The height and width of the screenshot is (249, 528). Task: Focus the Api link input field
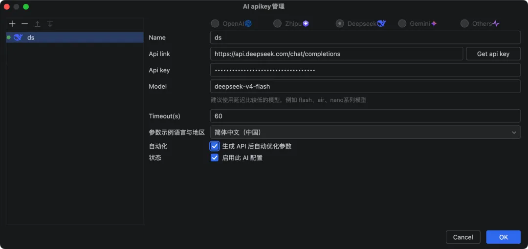[337, 54]
